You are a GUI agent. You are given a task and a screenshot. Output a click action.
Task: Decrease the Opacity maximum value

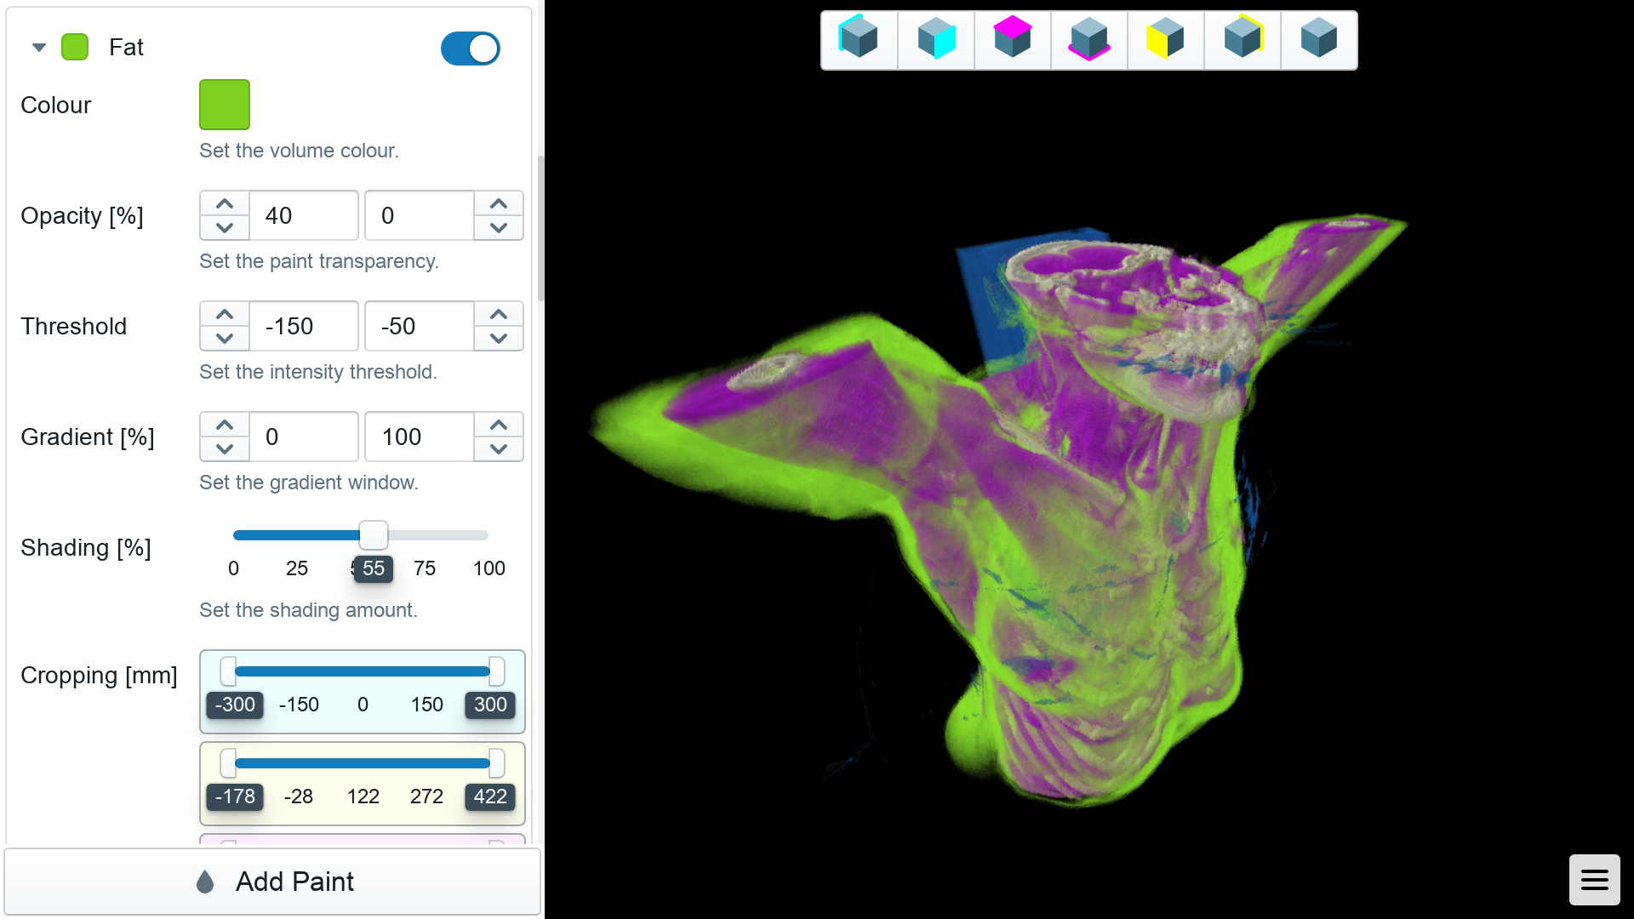click(499, 228)
